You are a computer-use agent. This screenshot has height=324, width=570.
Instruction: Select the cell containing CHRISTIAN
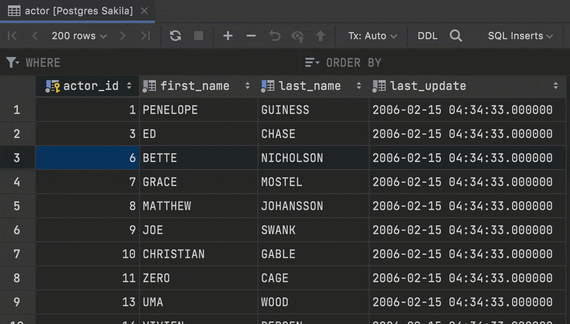point(198,254)
